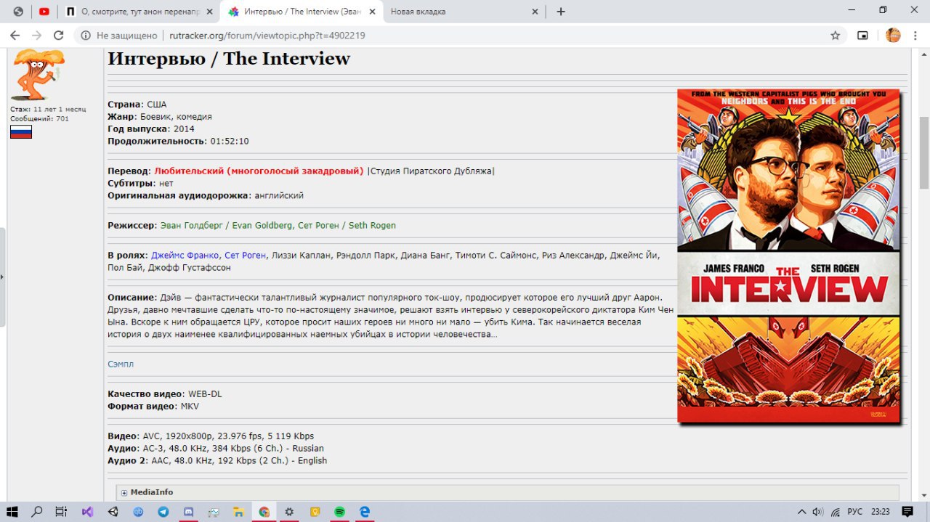The width and height of the screenshot is (930, 522).
Task: Switch the РУС input language indicator
Action: point(856,512)
